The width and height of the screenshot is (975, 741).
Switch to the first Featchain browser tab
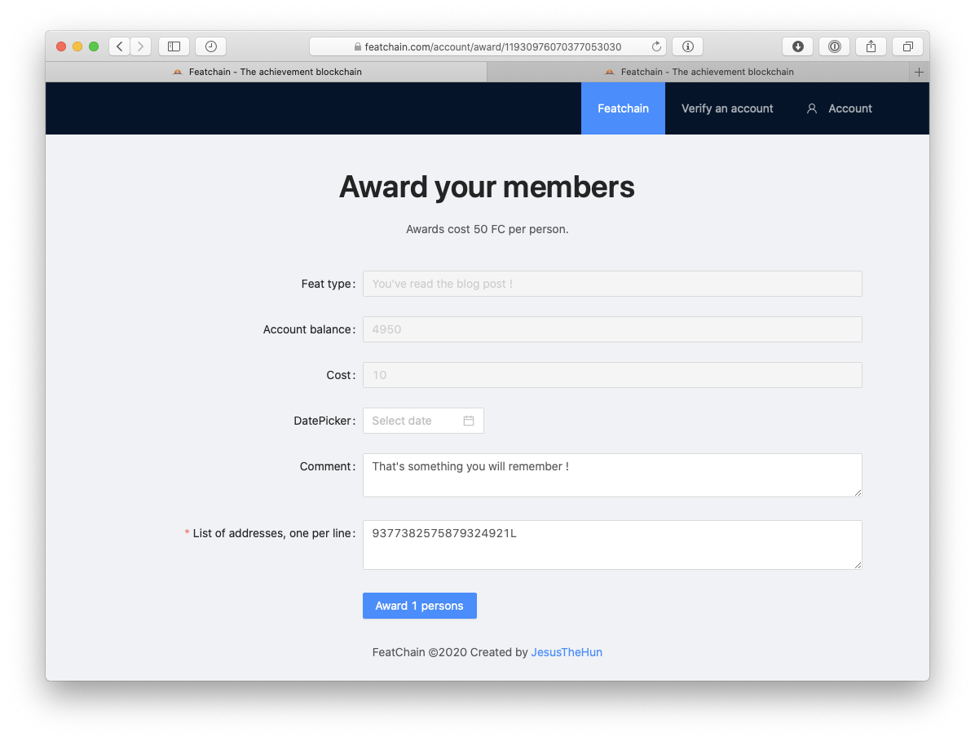[266, 72]
